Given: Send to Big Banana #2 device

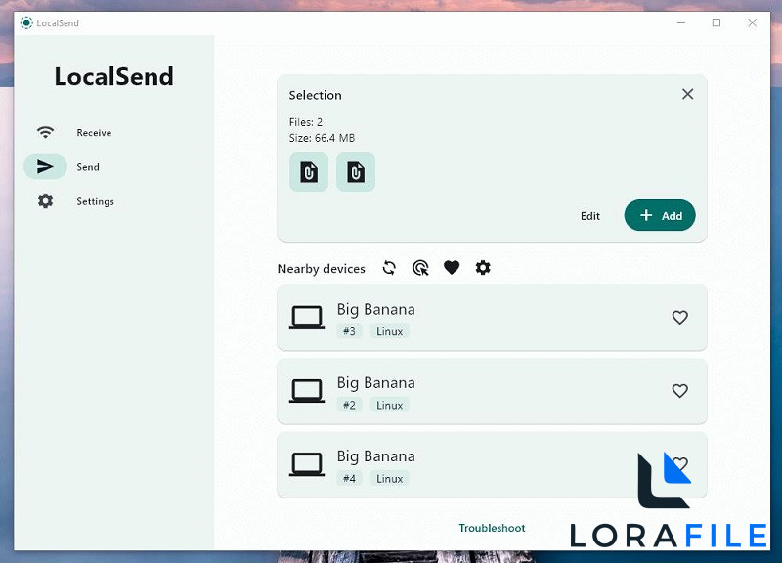Looking at the screenshot, I should point(492,391).
